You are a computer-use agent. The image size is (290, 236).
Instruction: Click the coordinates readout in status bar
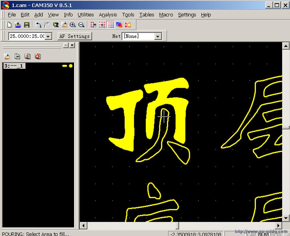[196, 234]
